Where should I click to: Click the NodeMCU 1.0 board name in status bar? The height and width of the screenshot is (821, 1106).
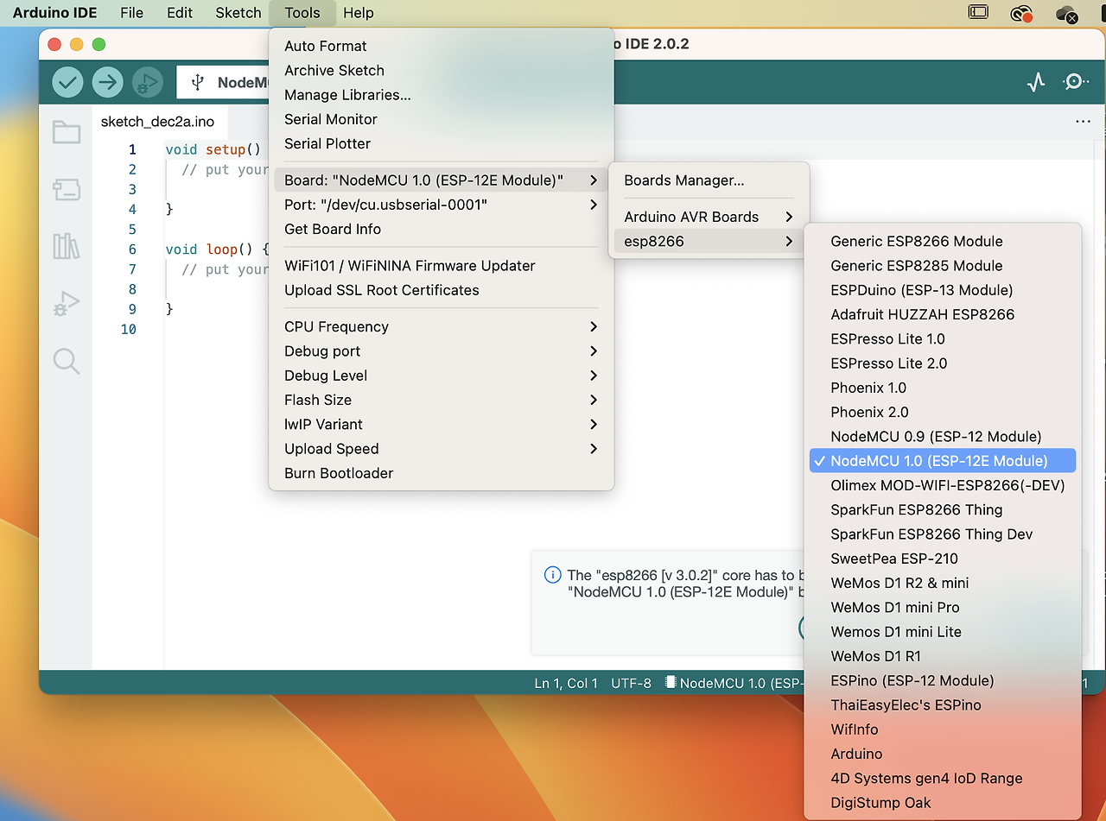742,683
